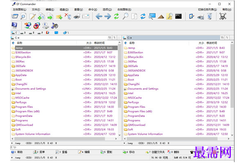Select the edit file pencil toolbar icon
239x165 pixels.
click(x=33, y=16)
